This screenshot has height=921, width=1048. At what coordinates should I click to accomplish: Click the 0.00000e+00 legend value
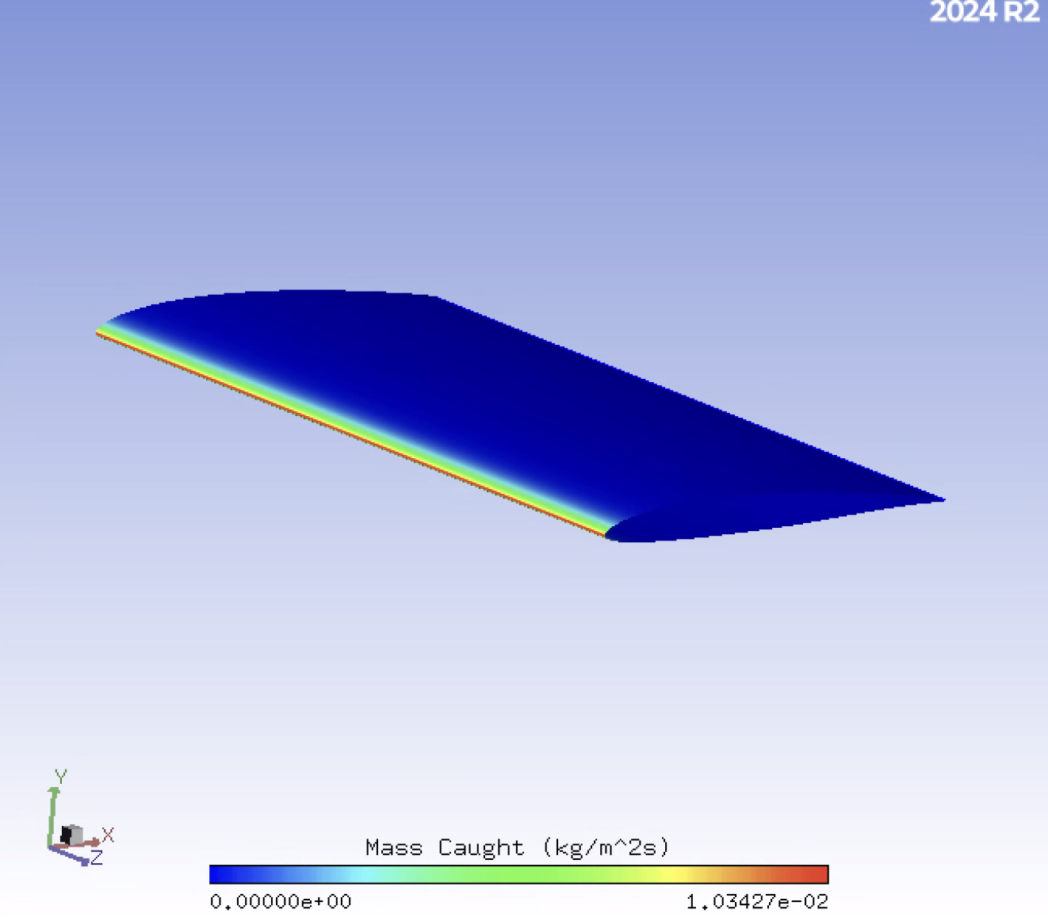click(281, 901)
